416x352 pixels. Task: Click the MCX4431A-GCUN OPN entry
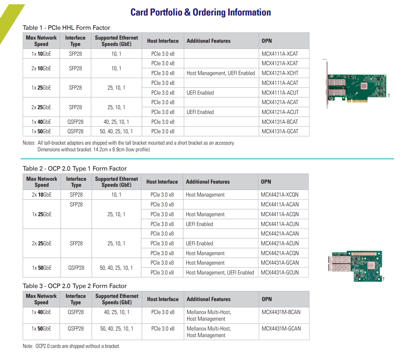[279, 273]
